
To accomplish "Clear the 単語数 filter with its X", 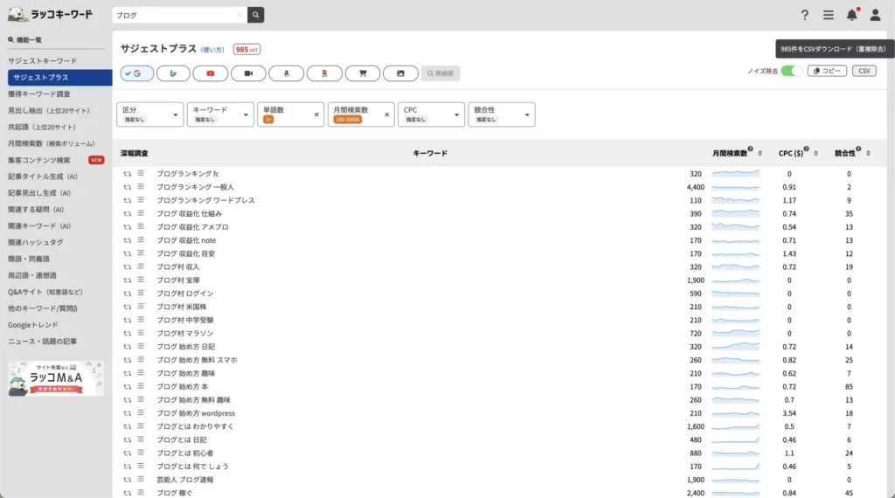I will click(316, 114).
